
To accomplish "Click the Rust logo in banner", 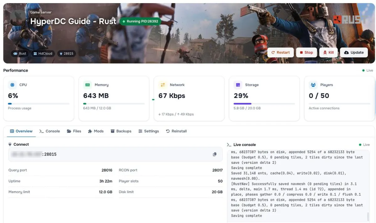I will (x=350, y=20).
